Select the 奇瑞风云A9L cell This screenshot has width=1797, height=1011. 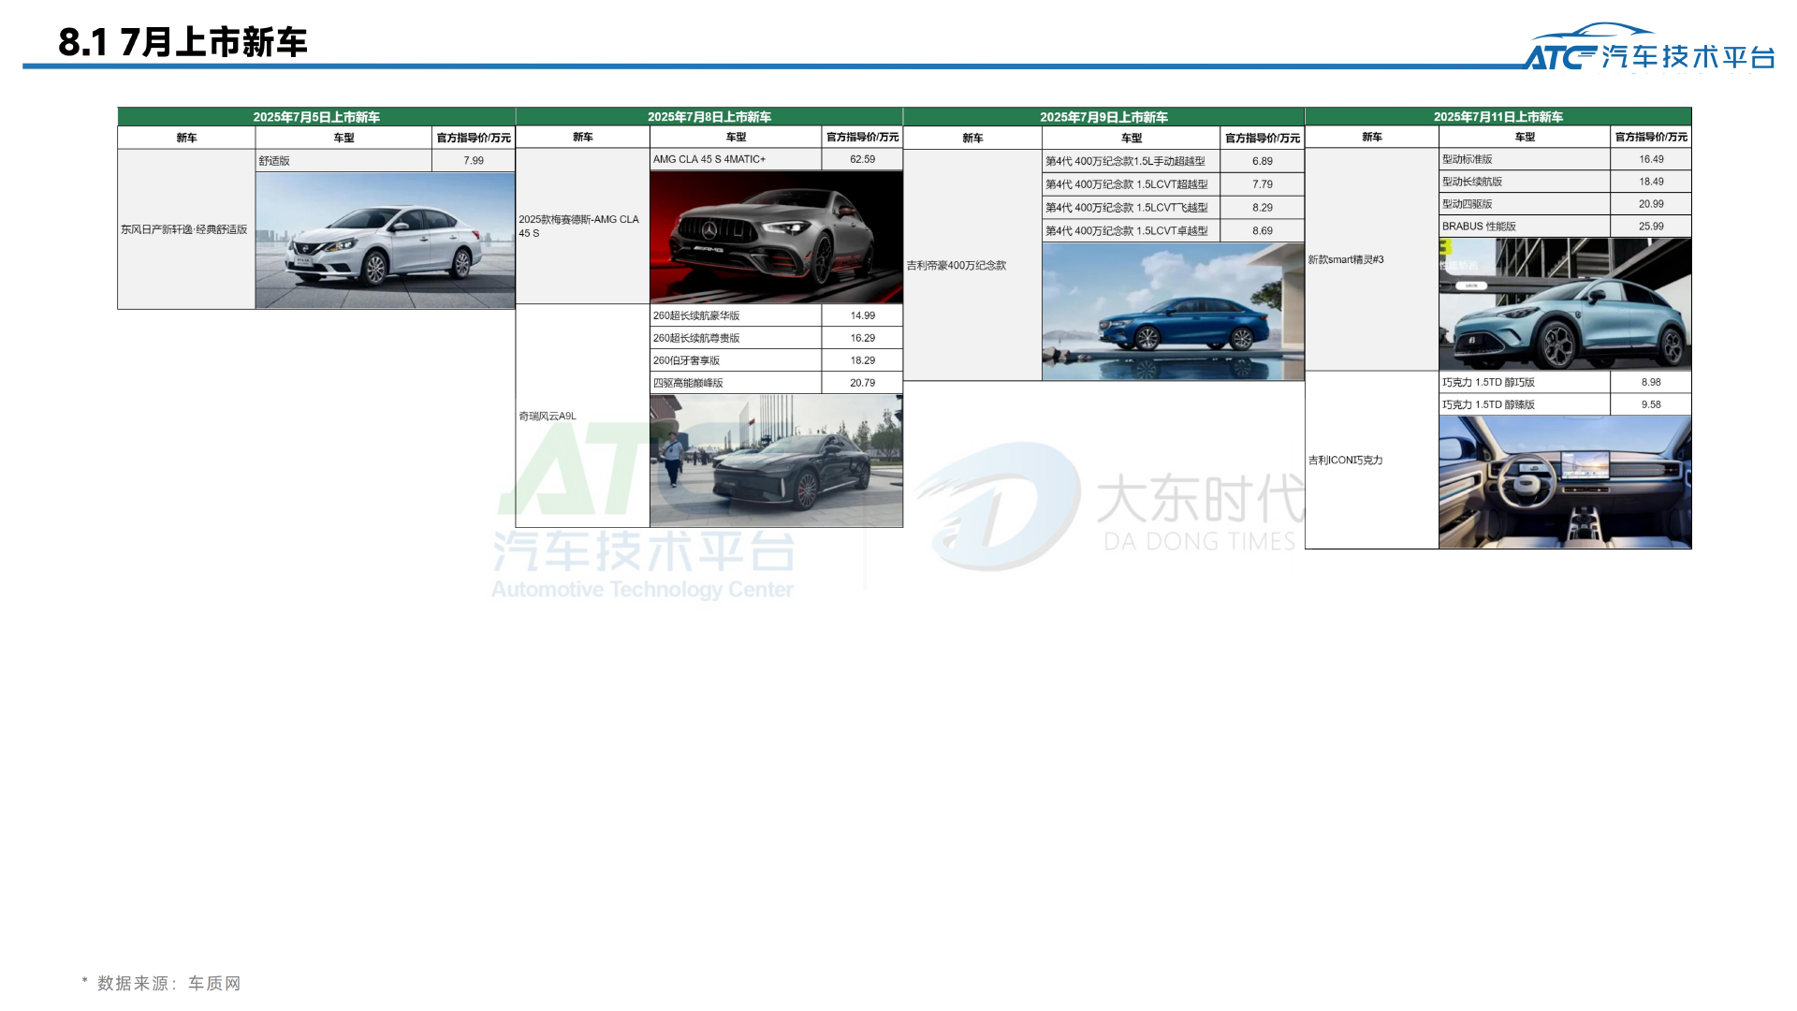pos(582,416)
